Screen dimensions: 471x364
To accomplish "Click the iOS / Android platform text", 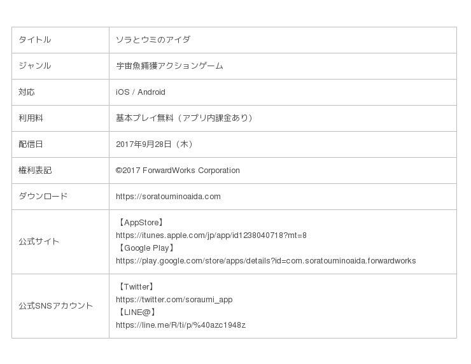I will (x=140, y=92).
